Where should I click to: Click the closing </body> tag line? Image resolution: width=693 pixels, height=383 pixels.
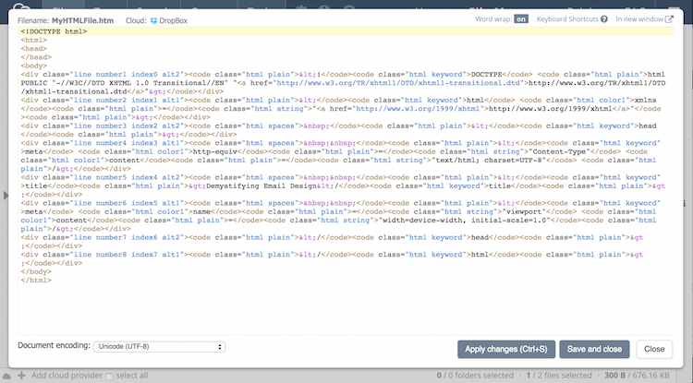point(35,271)
